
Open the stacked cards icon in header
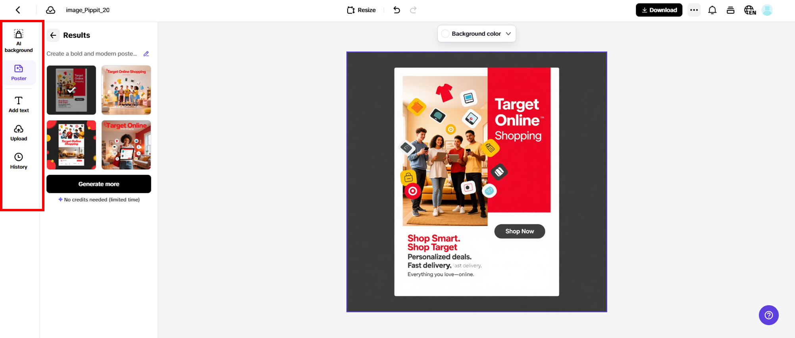click(730, 10)
